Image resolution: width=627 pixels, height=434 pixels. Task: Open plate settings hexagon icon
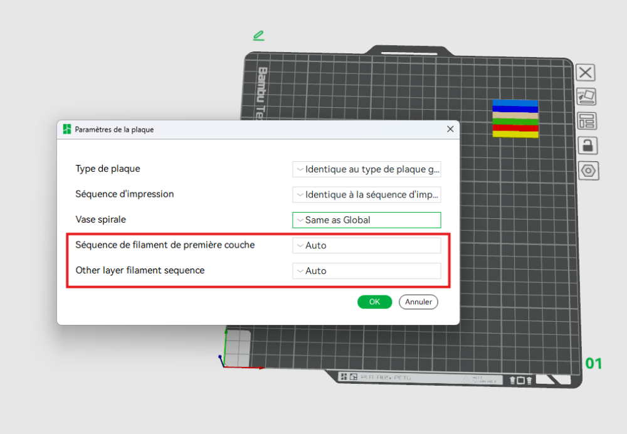588,171
